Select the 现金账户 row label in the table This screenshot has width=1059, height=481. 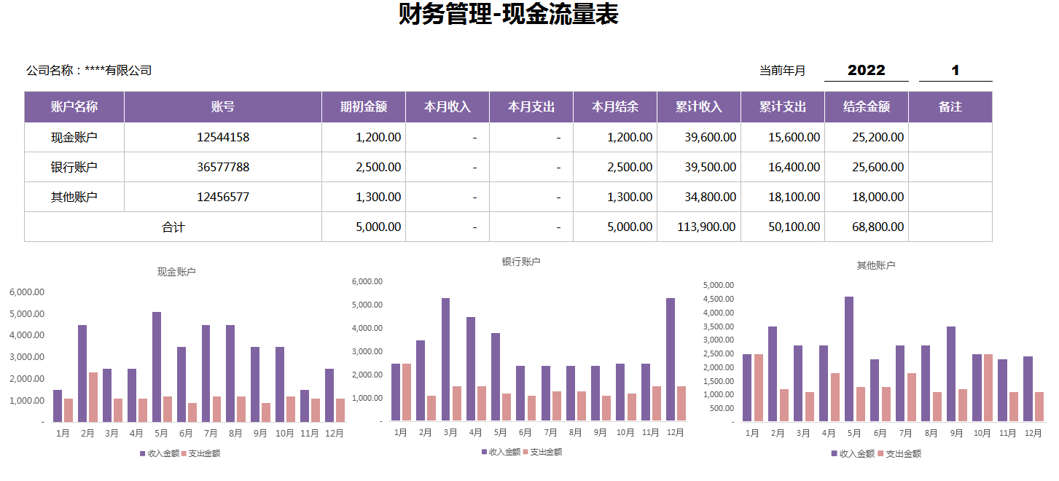click(x=74, y=136)
